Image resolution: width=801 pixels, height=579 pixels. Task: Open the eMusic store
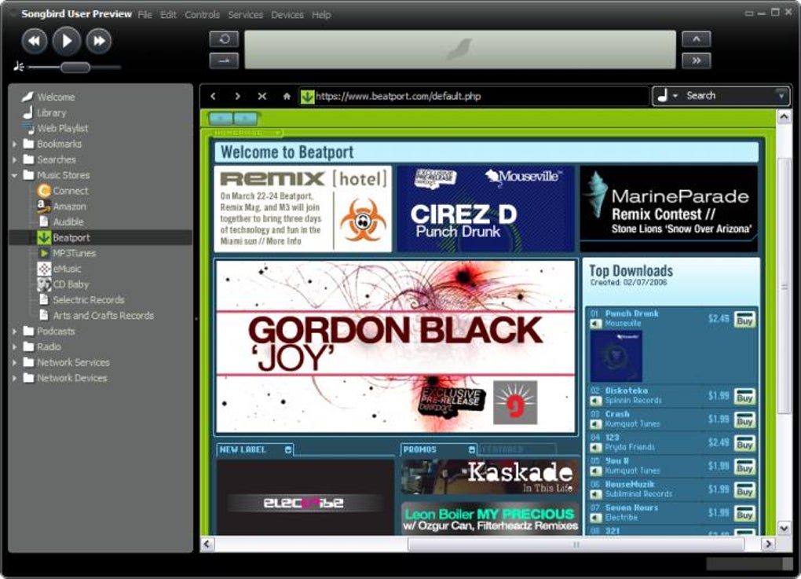pyautogui.click(x=67, y=269)
